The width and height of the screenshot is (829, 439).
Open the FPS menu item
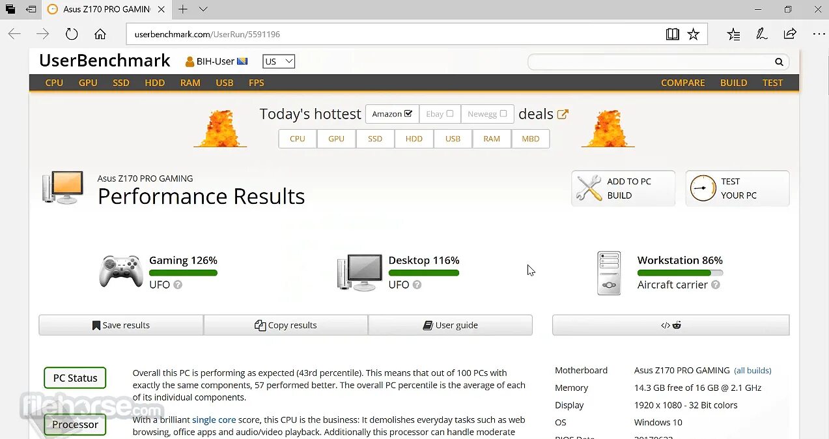click(257, 83)
